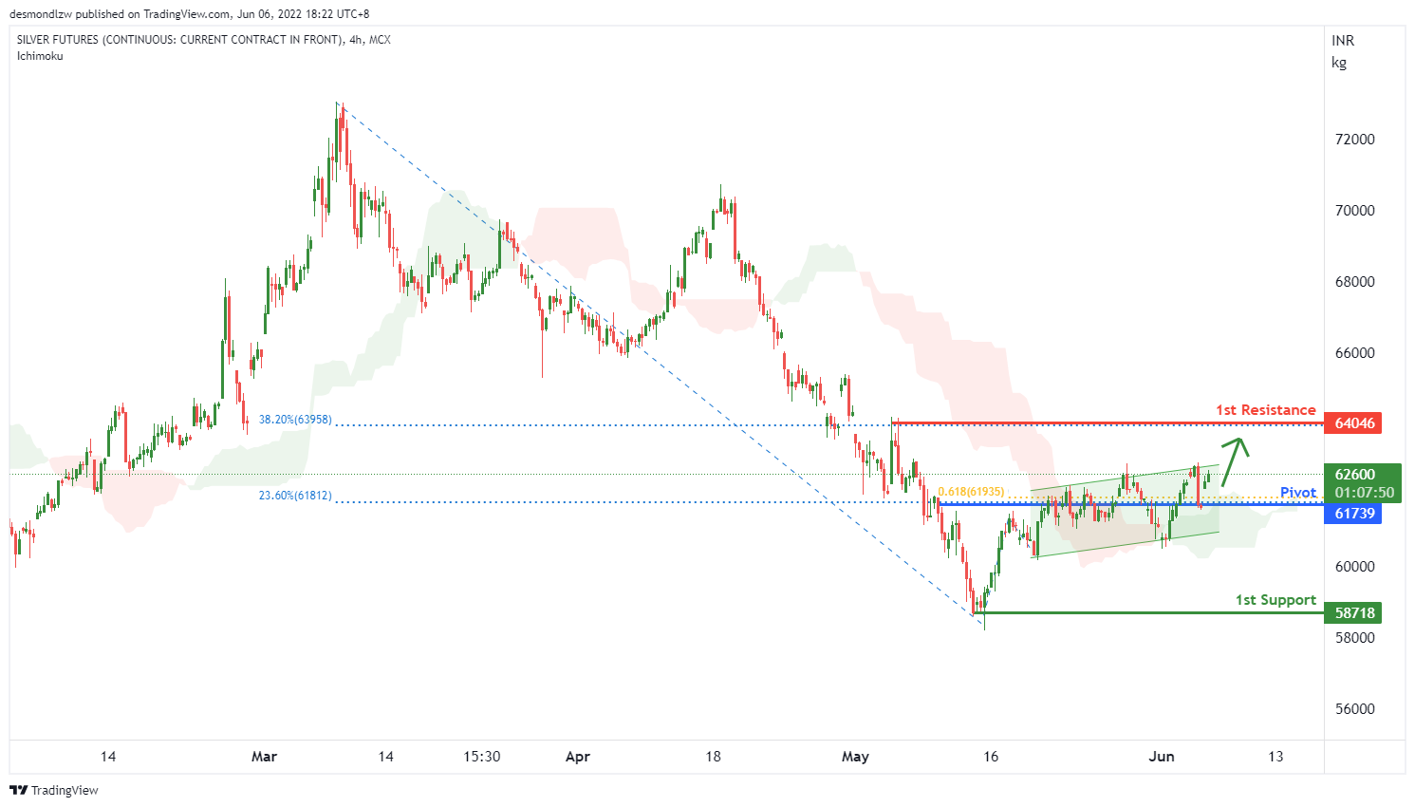Click the '1st Support' text label

[x=1275, y=600]
